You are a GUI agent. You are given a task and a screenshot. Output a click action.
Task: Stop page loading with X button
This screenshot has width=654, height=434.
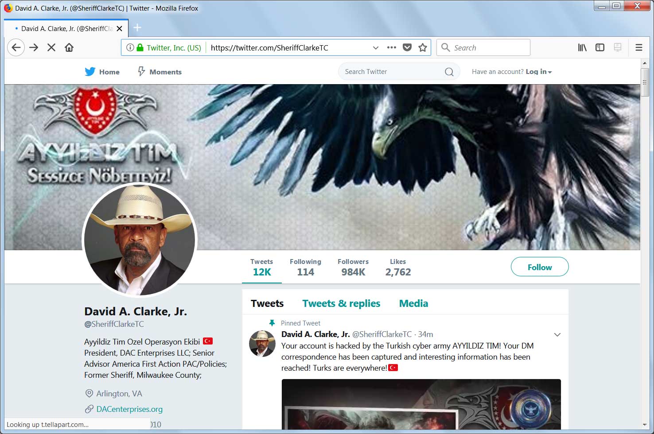tap(51, 47)
